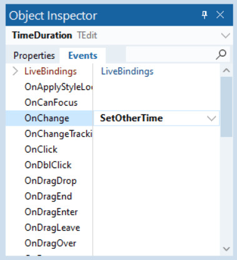Open the TimeDuration component selector dropdown
This screenshot has width=237, height=260.
(x=226, y=36)
